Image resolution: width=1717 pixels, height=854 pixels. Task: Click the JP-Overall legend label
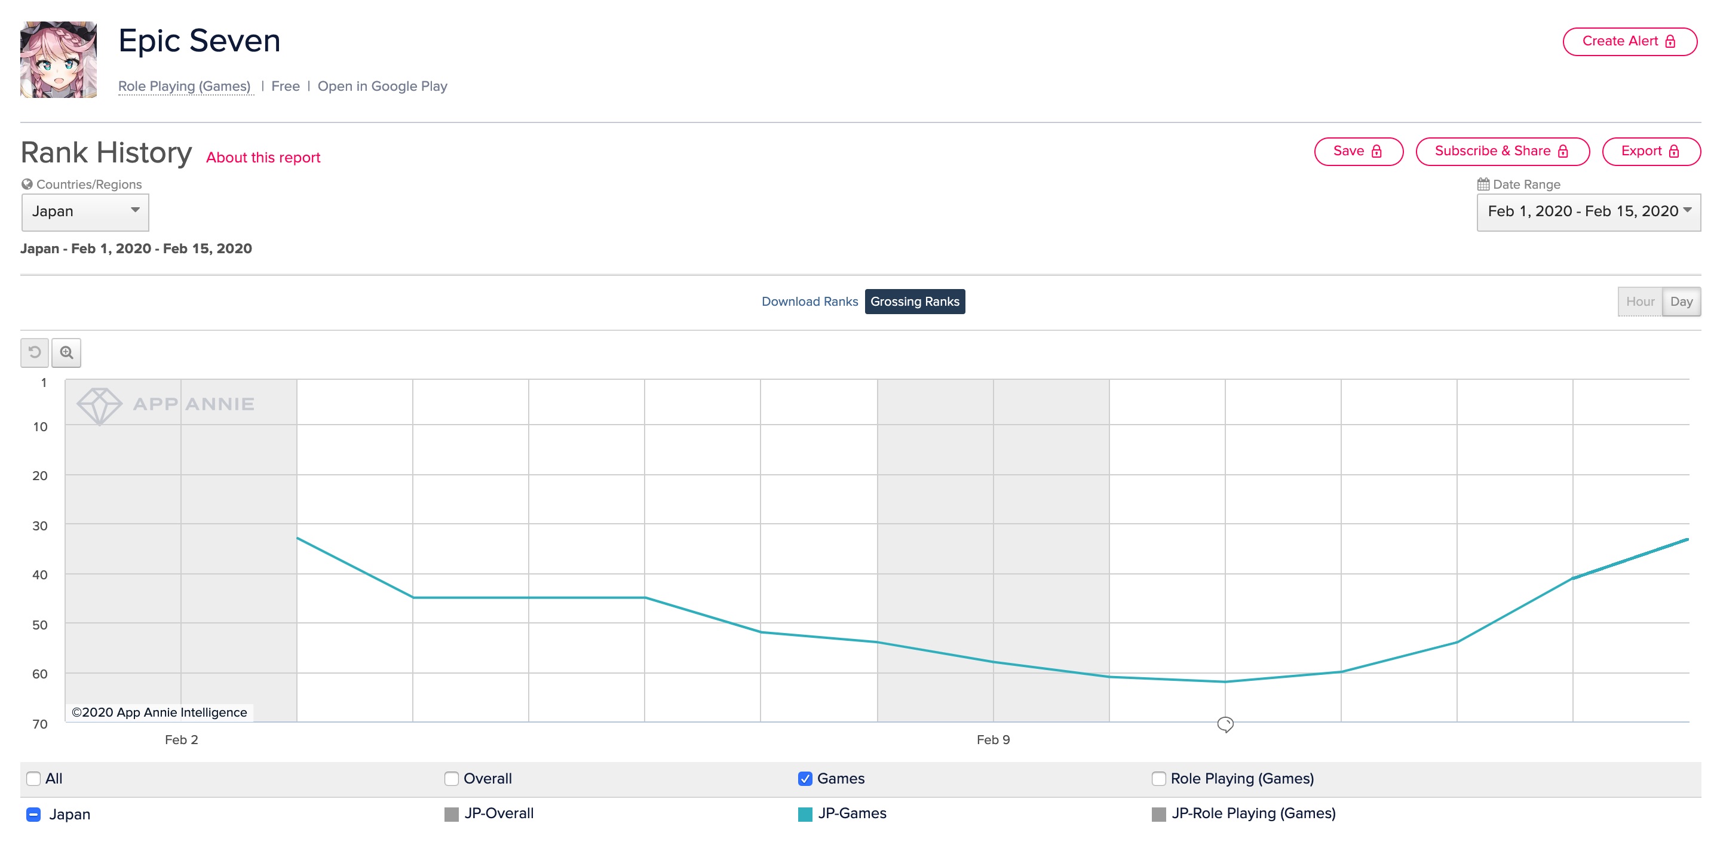(499, 813)
